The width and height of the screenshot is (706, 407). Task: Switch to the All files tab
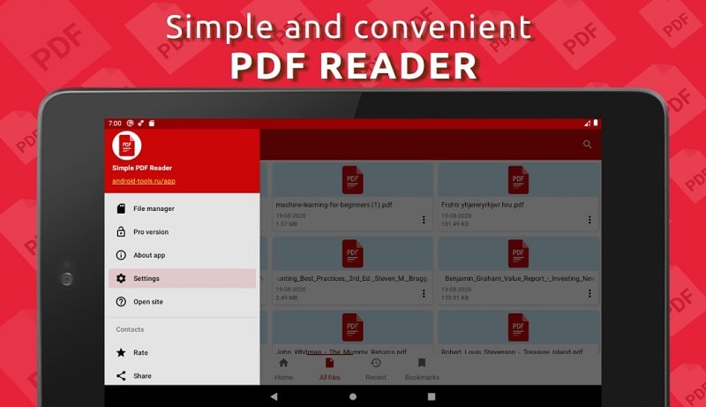(329, 368)
